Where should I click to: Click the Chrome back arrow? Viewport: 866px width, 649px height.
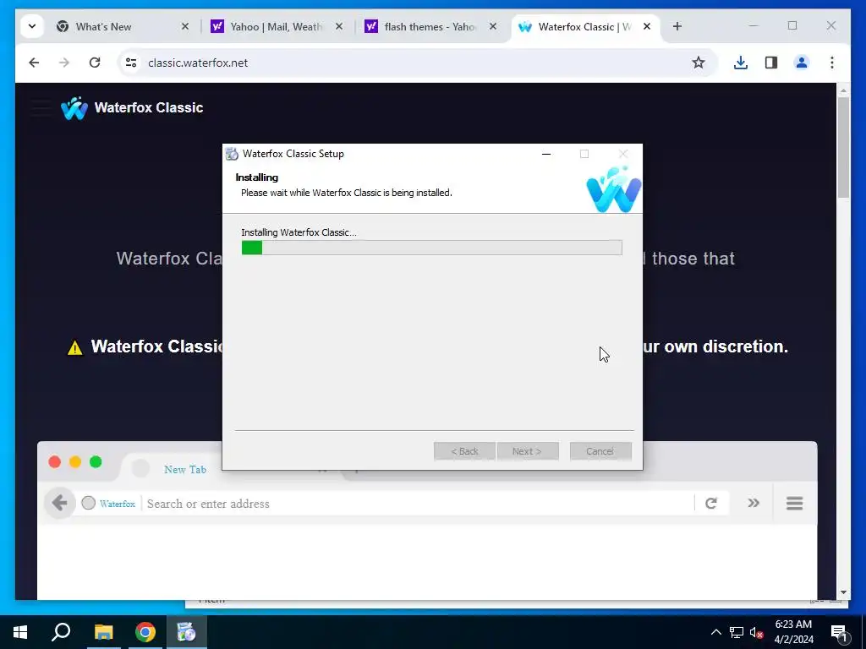(34, 63)
